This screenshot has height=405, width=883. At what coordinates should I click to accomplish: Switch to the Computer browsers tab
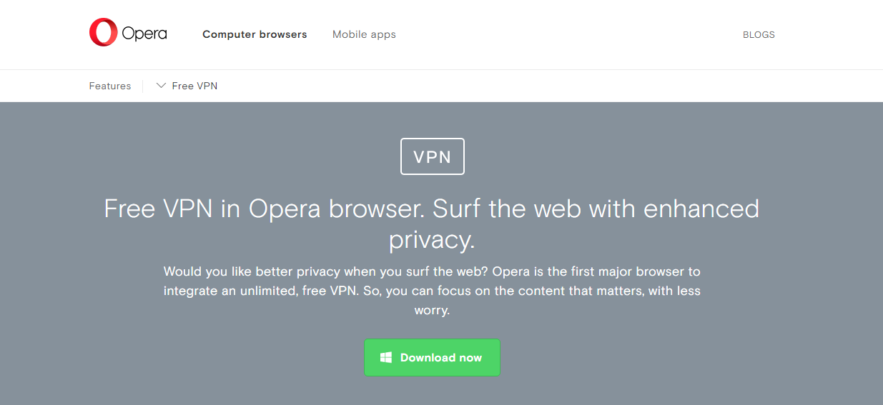255,34
